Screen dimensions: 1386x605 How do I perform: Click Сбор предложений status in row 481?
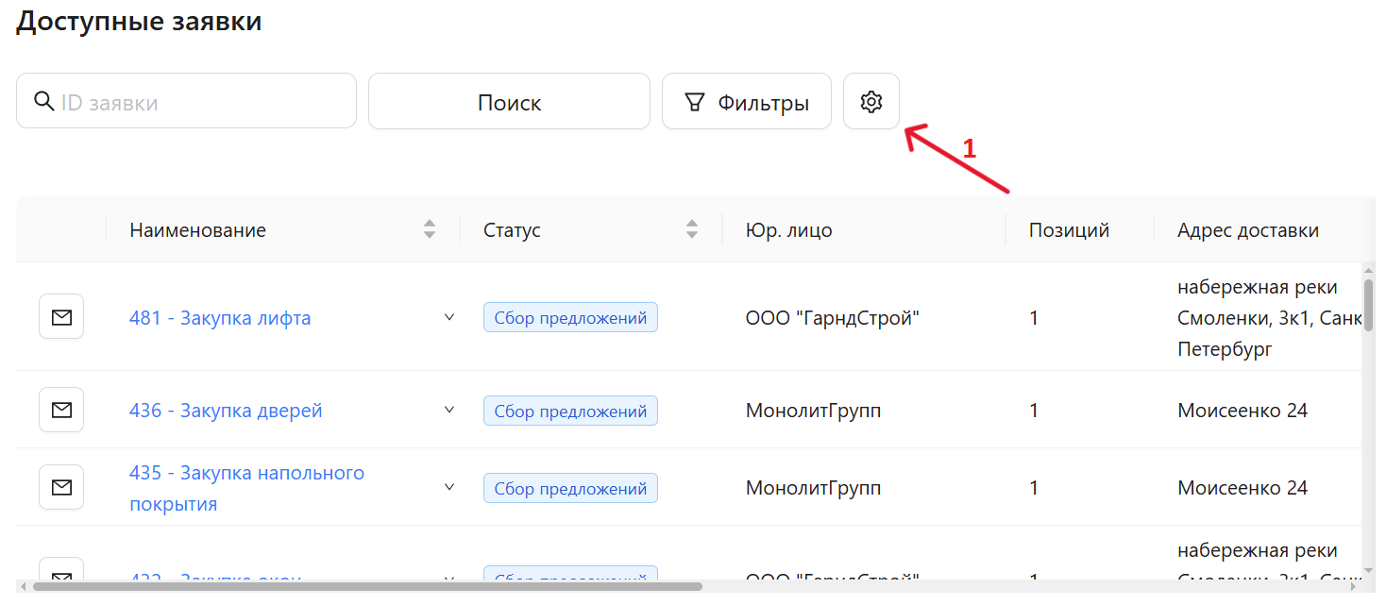click(x=570, y=318)
